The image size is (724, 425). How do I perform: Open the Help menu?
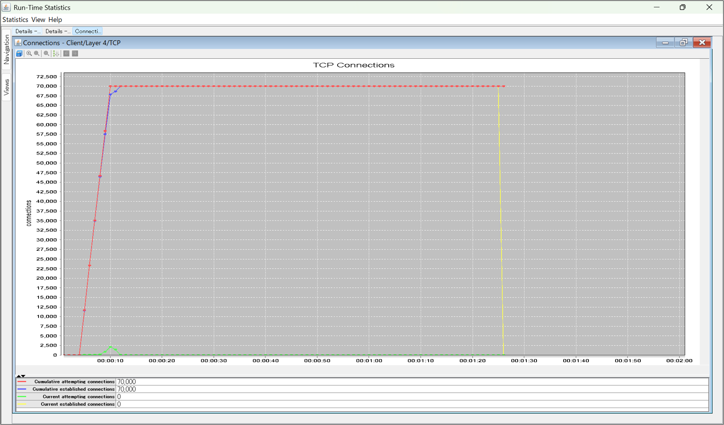(x=55, y=20)
